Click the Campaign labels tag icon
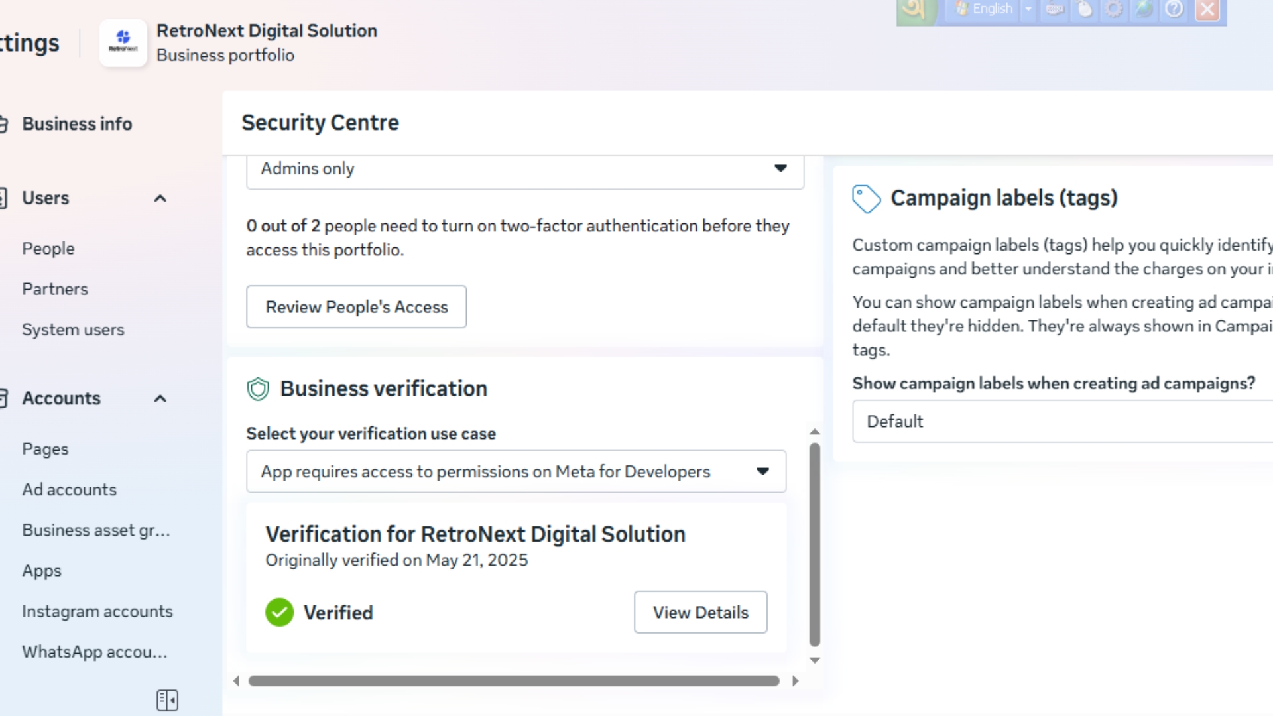The width and height of the screenshot is (1273, 716). (x=866, y=198)
